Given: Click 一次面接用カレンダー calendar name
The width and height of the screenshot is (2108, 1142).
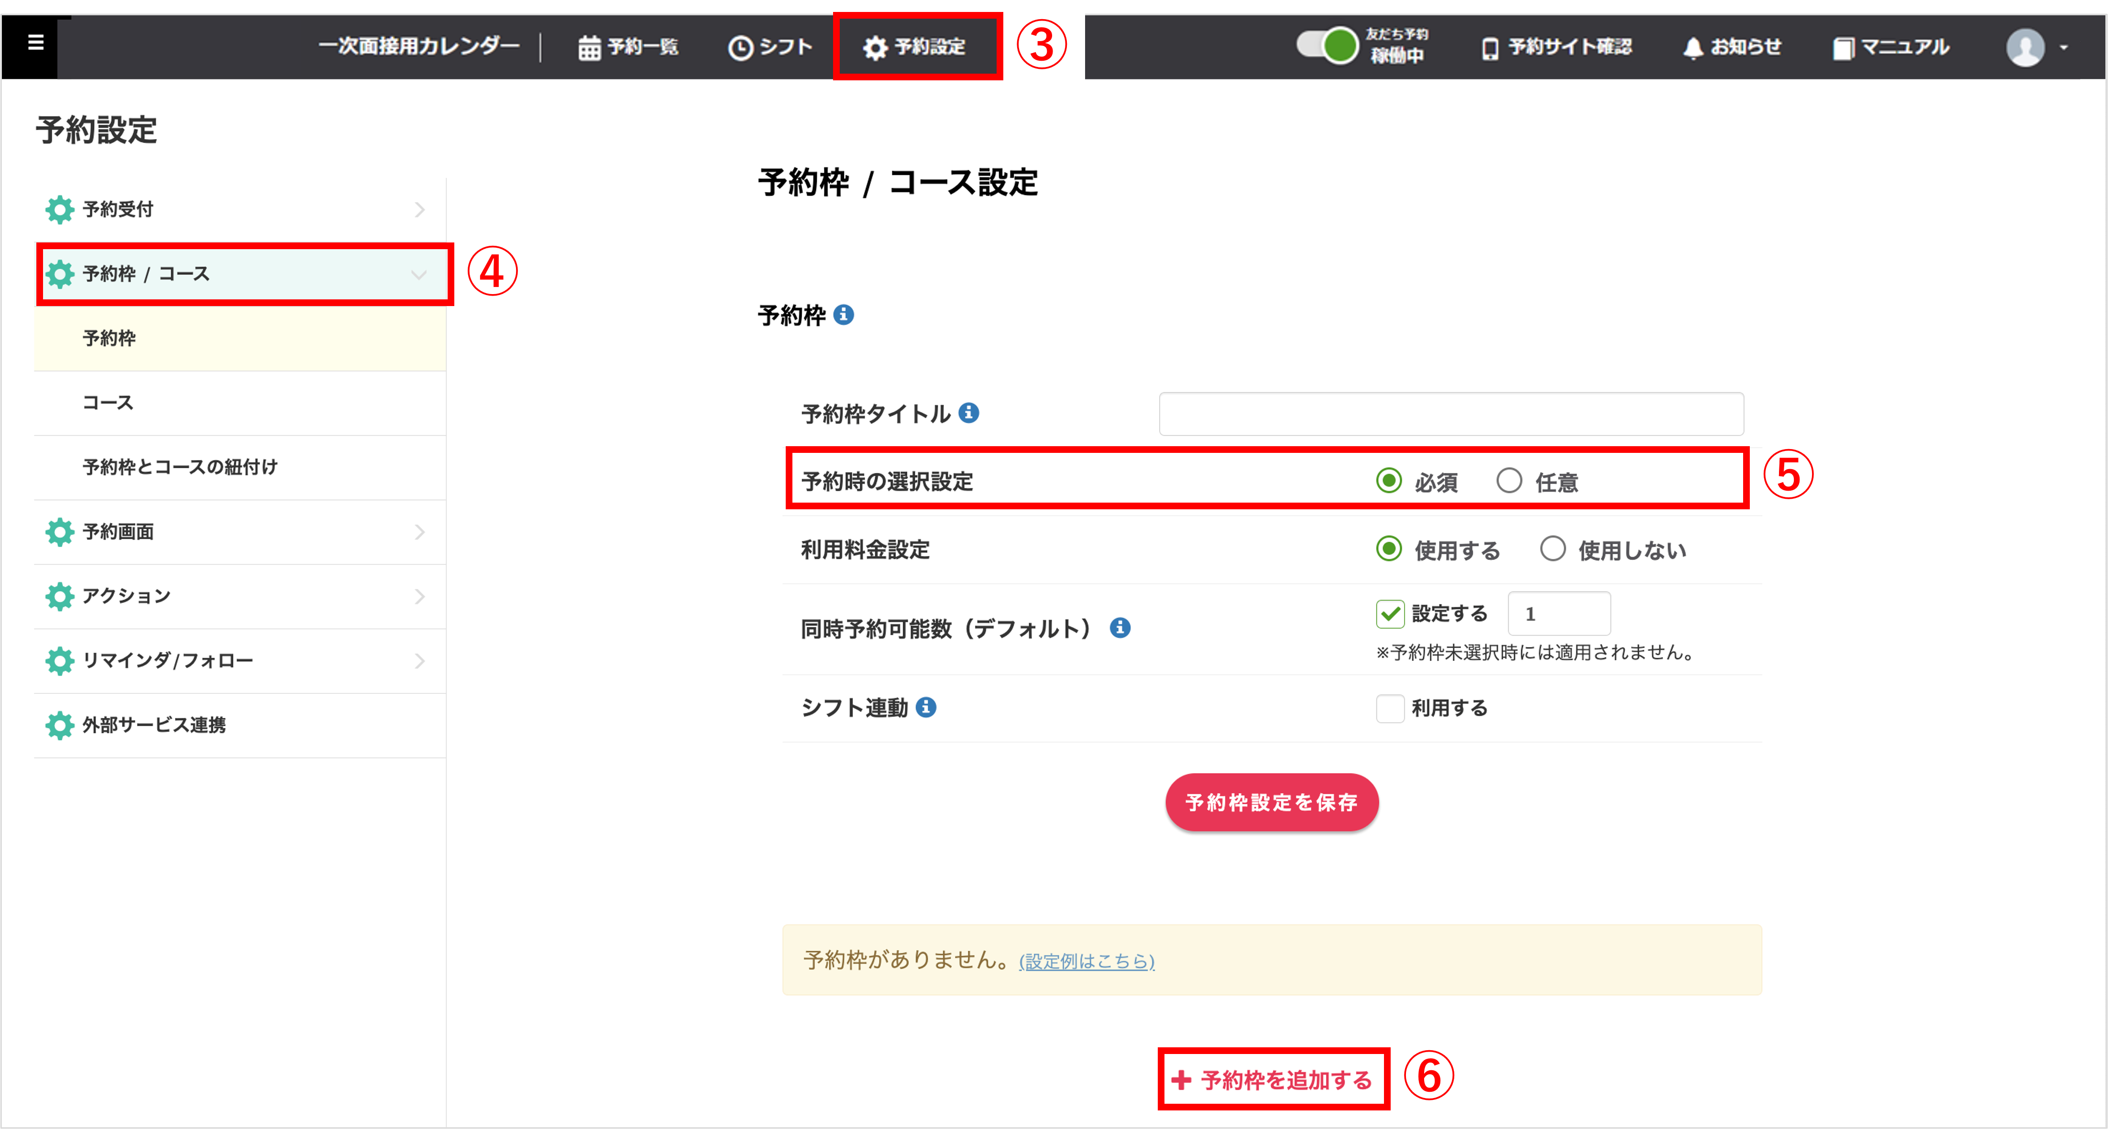Looking at the screenshot, I should click(x=419, y=47).
